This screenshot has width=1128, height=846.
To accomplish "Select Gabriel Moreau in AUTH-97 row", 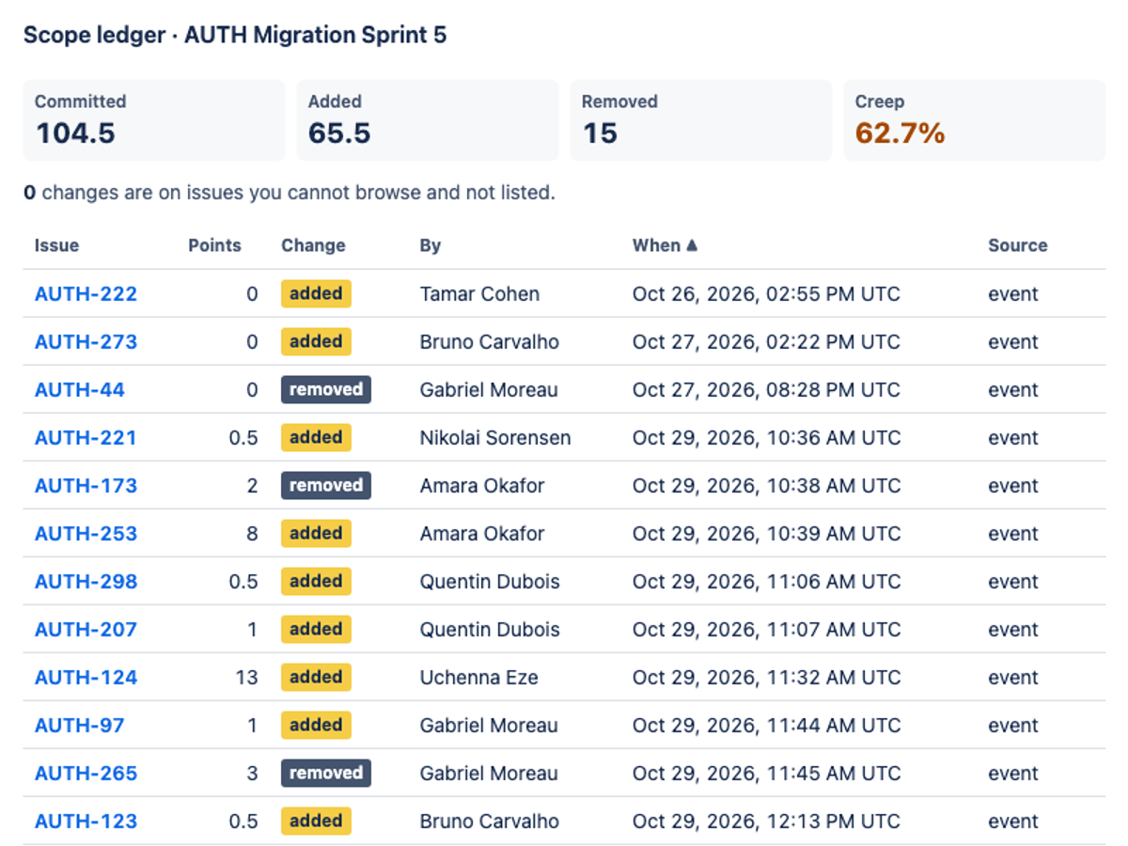I will click(x=489, y=726).
